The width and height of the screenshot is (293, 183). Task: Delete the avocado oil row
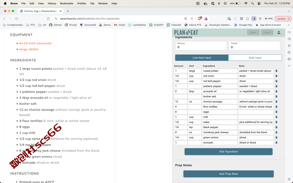pos(277,91)
